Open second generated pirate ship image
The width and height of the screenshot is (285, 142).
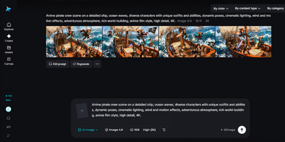coord(130,42)
